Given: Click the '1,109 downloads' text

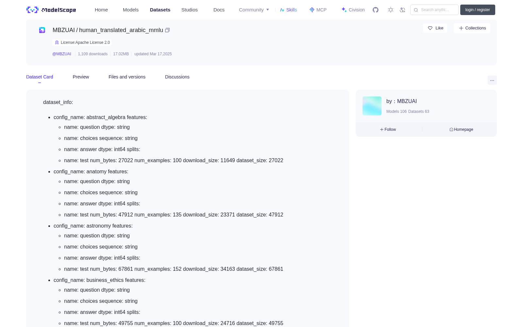Looking at the screenshot, I should pyautogui.click(x=93, y=54).
